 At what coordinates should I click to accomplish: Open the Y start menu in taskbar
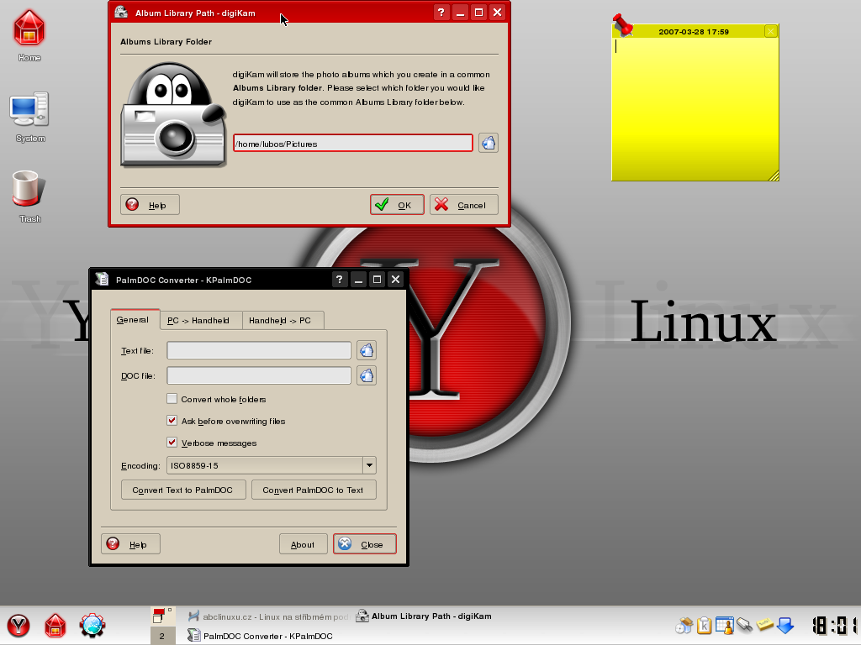(18, 626)
